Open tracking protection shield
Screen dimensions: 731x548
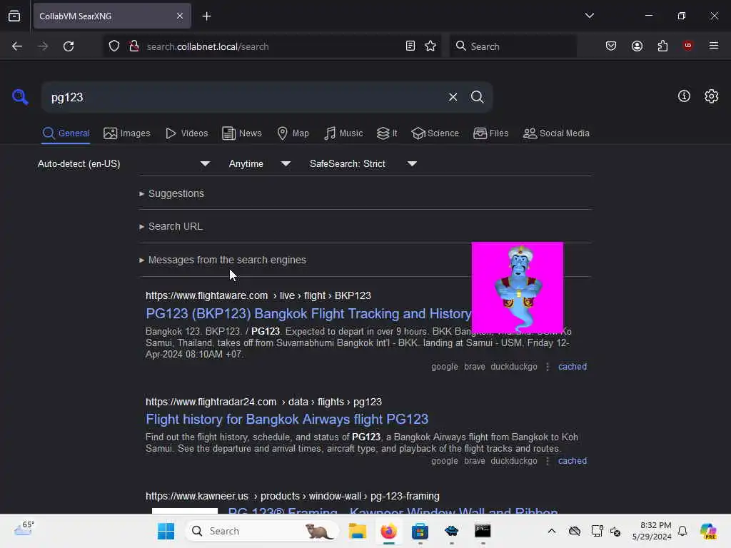(114, 46)
